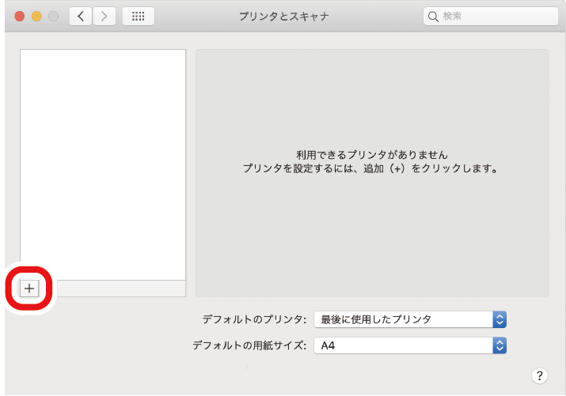This screenshot has width=566, height=396.
Task: Go back with the left chevron button
Action: click(x=81, y=16)
